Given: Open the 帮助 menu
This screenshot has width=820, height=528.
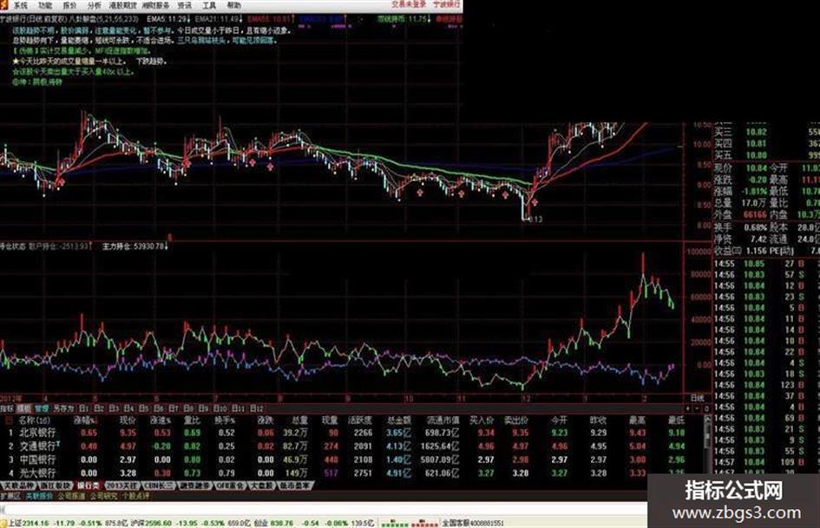Looking at the screenshot, I should pyautogui.click(x=233, y=5).
